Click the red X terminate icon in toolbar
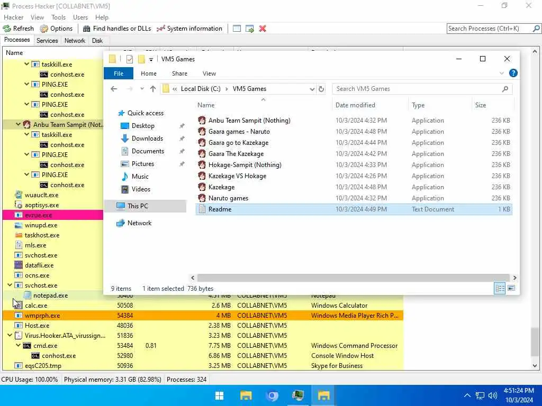The image size is (542, 406). (x=263, y=29)
